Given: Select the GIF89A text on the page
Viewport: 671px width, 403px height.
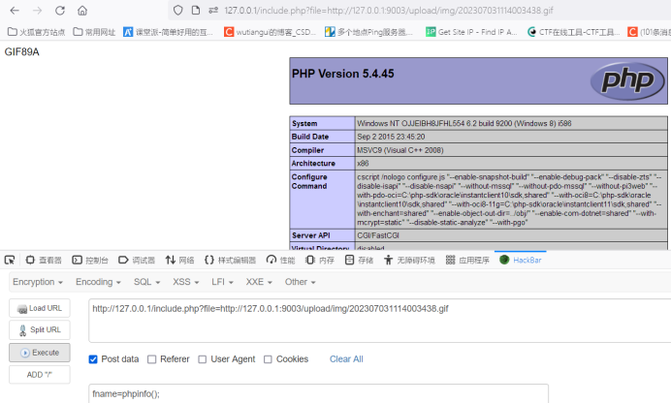Looking at the screenshot, I should click(22, 52).
